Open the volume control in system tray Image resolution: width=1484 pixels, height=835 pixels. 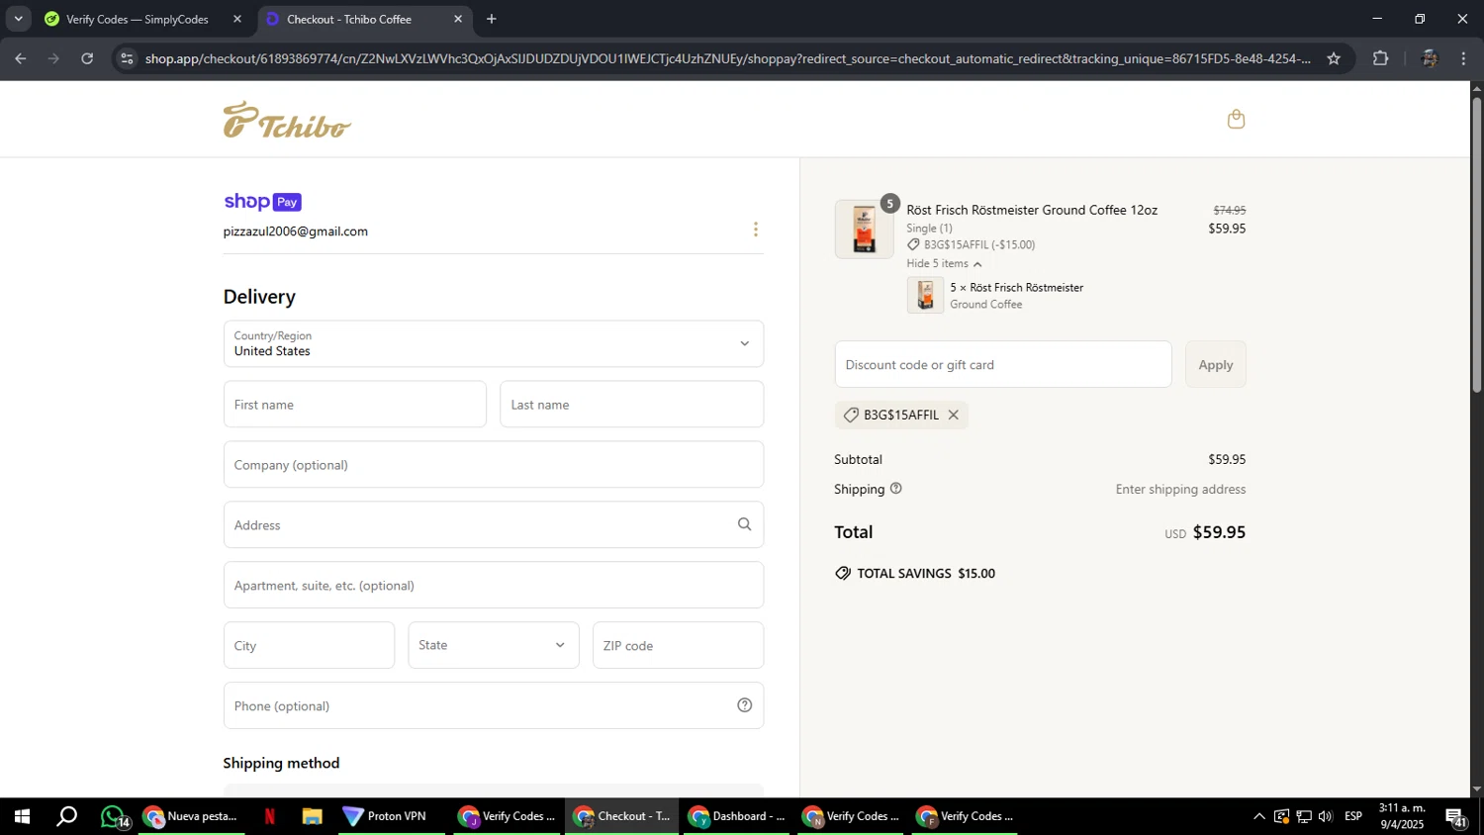coord(1326,816)
